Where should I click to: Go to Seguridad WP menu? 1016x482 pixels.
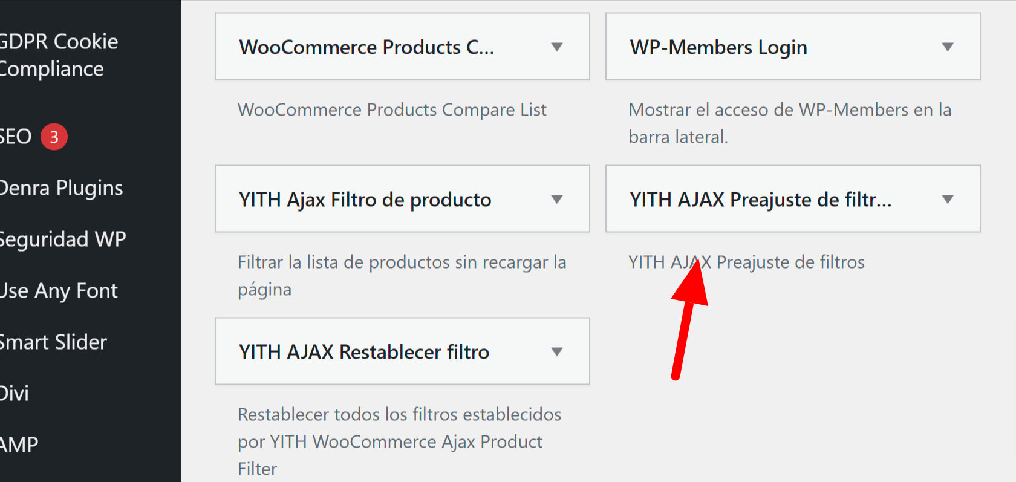point(62,239)
